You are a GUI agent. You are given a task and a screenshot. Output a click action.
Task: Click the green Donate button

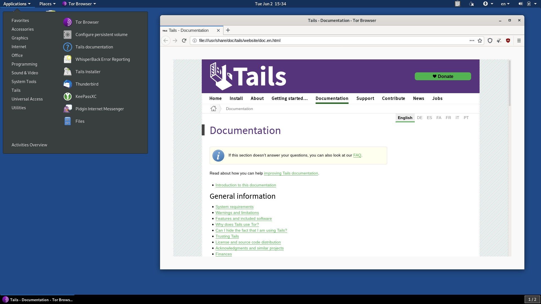pos(443,76)
